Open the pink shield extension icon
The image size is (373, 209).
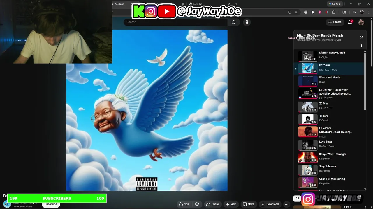coord(320,12)
